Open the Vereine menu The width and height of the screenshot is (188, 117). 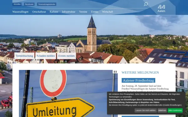coord(83,12)
